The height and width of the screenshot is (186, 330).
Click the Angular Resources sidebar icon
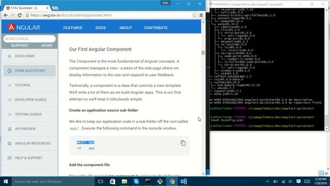click(x=9, y=144)
